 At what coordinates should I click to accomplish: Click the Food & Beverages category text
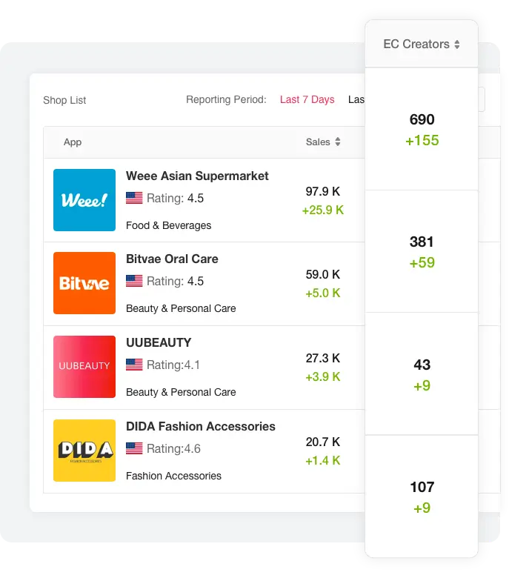click(x=168, y=225)
